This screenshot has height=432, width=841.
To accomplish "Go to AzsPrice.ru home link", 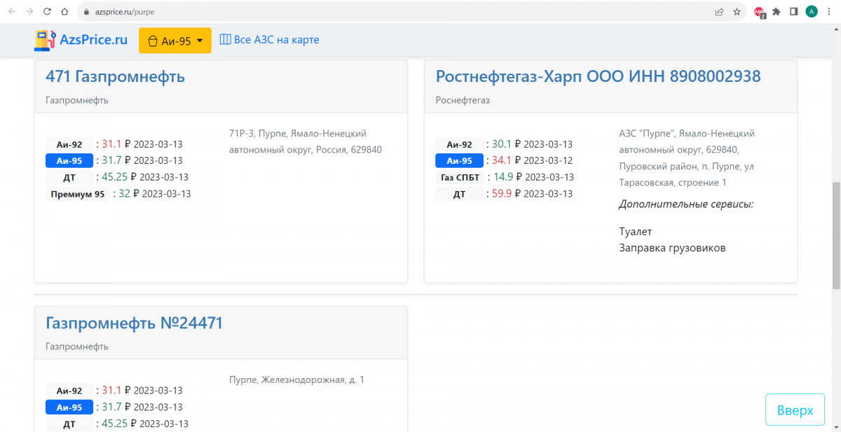I will point(81,40).
